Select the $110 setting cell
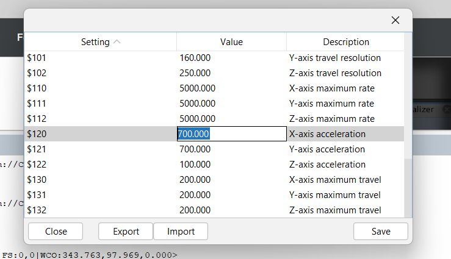 point(100,88)
